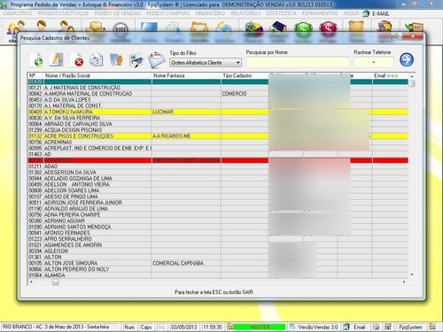Select row A. J MATERIAIS DE CONSTRUÇÃO
Screen dimensions: 443x332
point(218,88)
